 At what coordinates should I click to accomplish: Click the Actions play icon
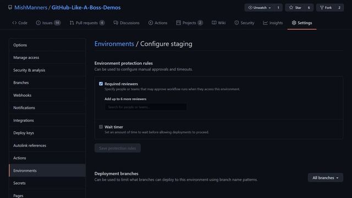pos(150,23)
